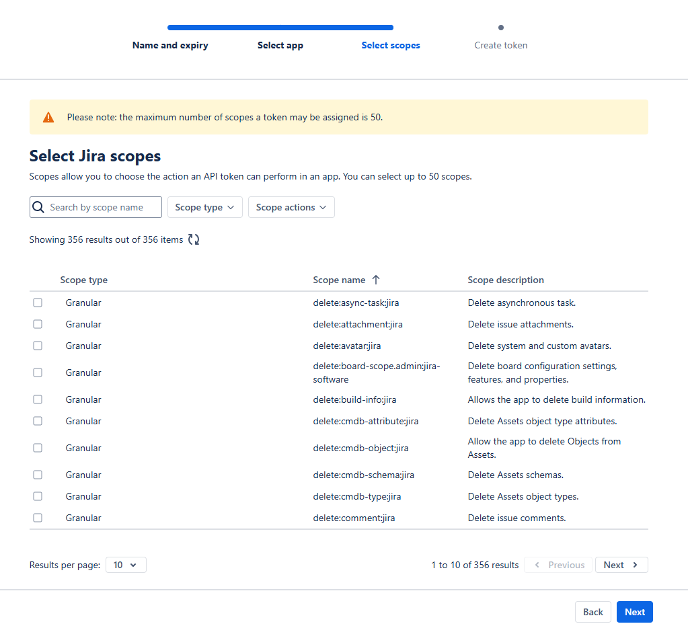Click the delete:cmdb-type:jira scope name
688x626 pixels.
tap(356, 497)
